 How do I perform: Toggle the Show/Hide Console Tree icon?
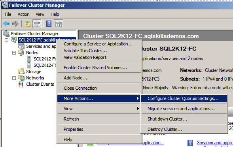(x=37, y=24)
